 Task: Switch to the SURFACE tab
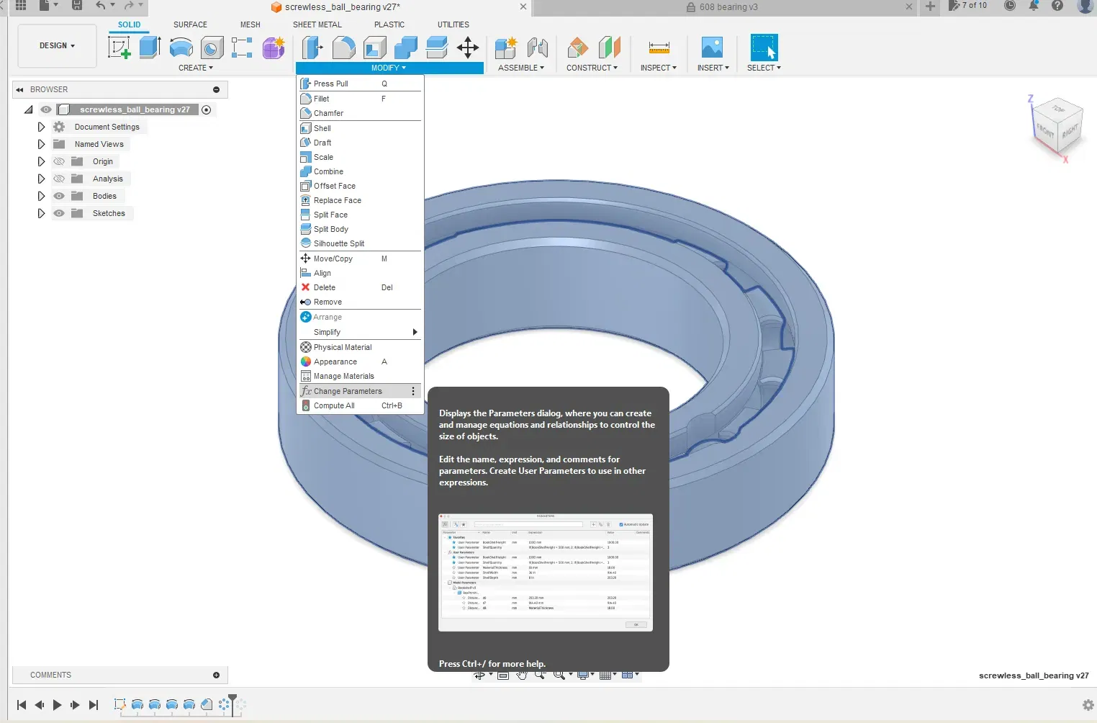click(190, 24)
